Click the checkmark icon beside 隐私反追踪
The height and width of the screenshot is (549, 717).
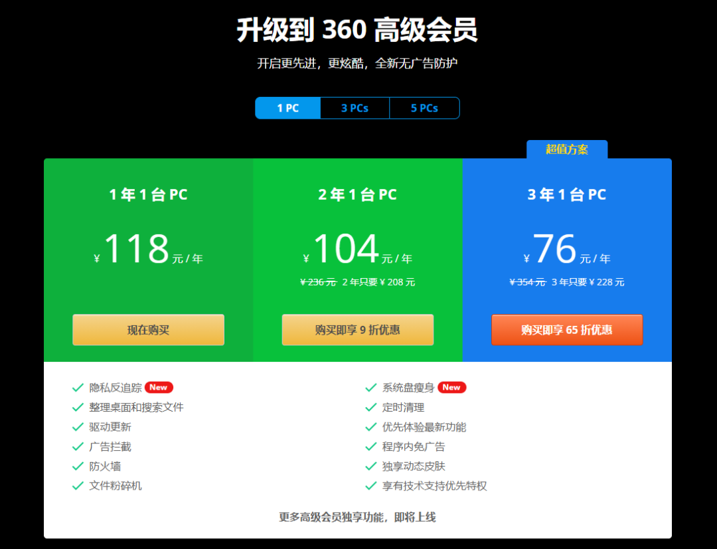(x=78, y=388)
